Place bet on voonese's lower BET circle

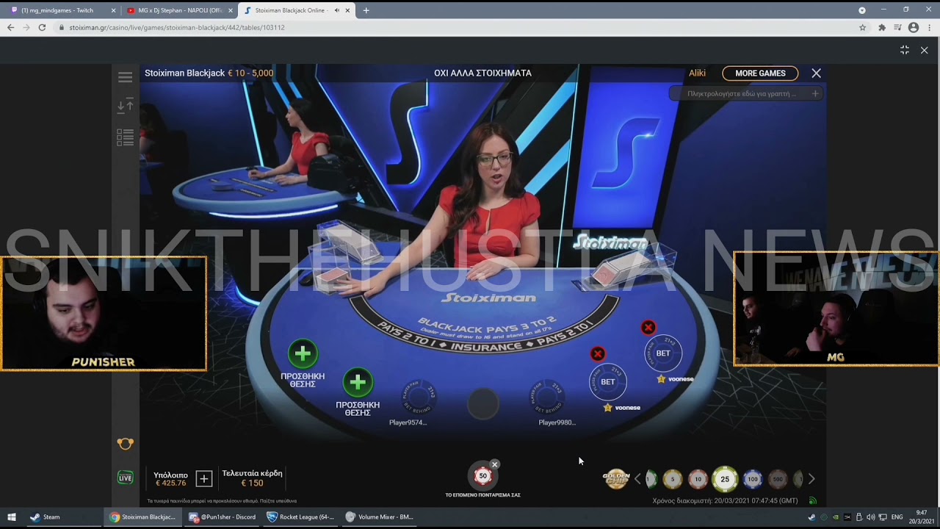point(608,382)
